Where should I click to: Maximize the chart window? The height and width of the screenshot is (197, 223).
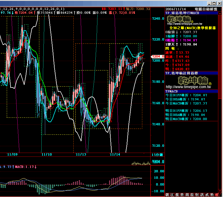214,3
